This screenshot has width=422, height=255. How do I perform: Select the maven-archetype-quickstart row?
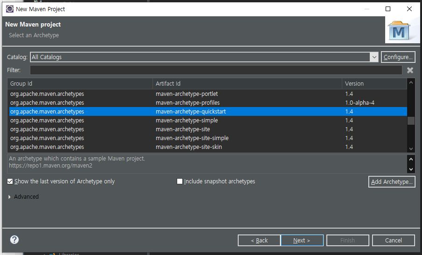[x=208, y=112]
